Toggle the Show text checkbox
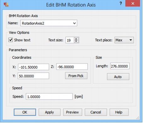Viewport: 143px width, 123px height. [x=11, y=40]
